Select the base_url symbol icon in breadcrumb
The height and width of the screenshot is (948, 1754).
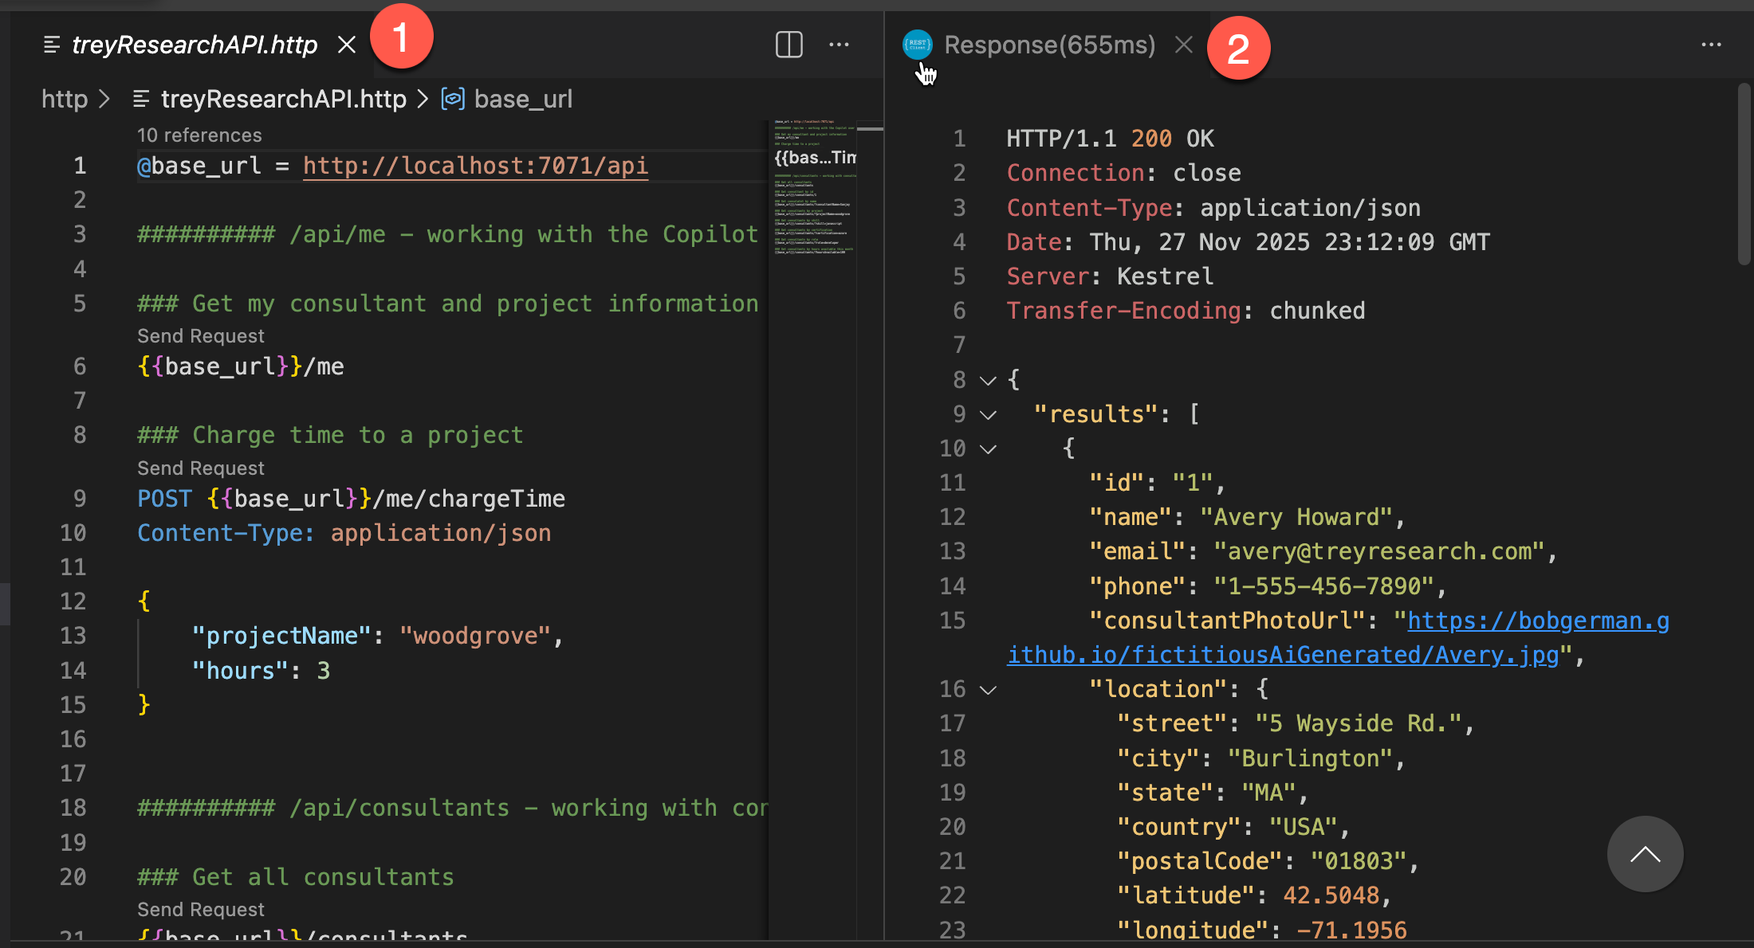(x=453, y=98)
